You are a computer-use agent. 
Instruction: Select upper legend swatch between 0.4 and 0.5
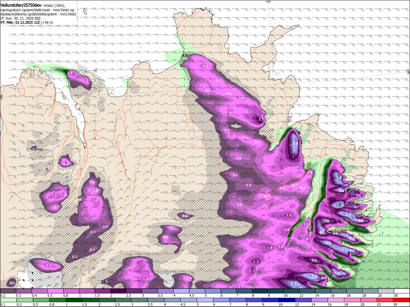(x=39, y=291)
